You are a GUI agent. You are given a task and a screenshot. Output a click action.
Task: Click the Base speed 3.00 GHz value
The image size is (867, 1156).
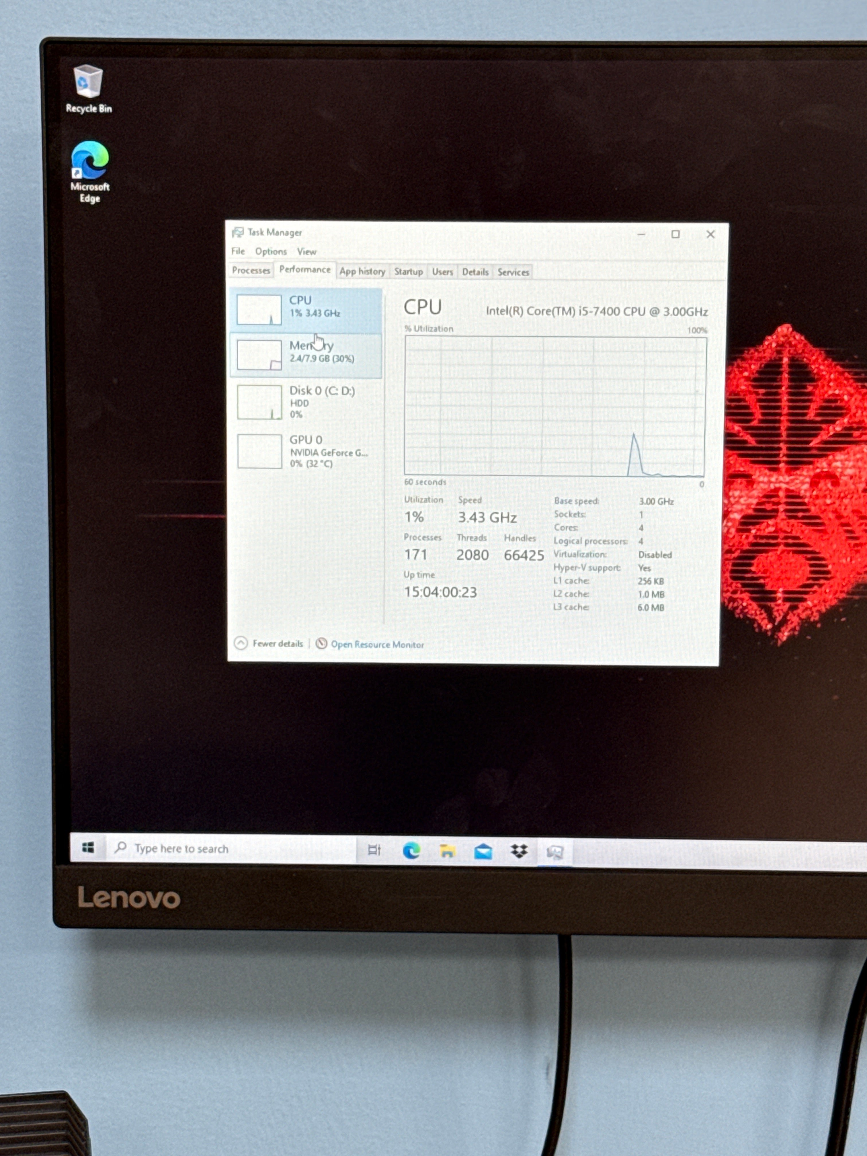[x=656, y=501]
